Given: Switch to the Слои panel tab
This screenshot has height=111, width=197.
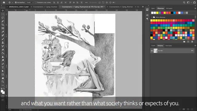Looking at the screenshot, I should 153,46.
